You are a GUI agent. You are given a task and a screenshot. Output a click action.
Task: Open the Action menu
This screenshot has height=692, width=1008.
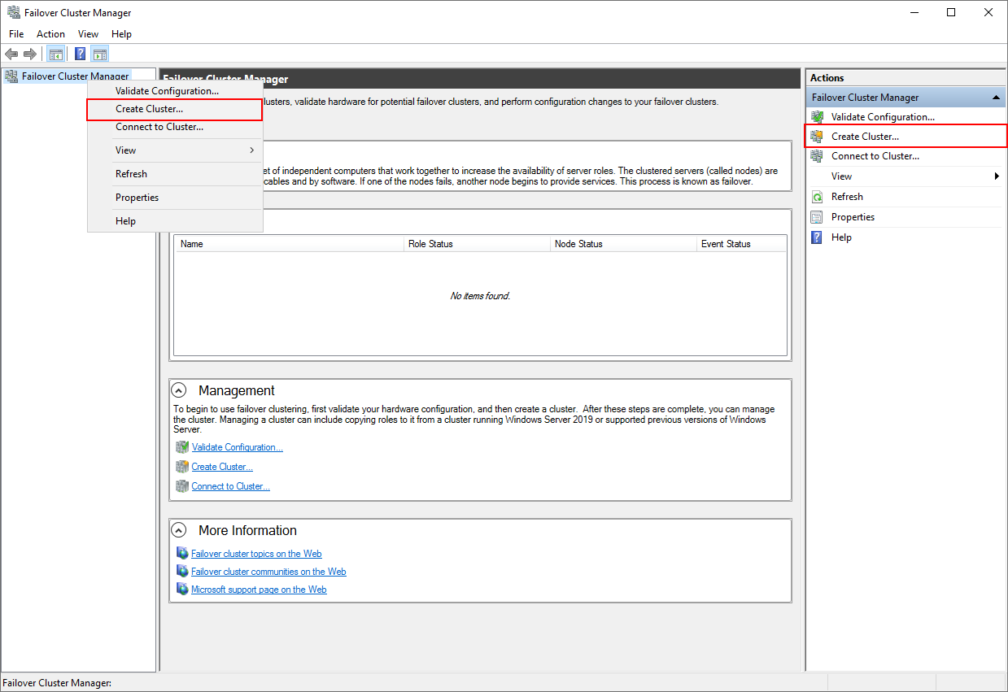point(50,34)
